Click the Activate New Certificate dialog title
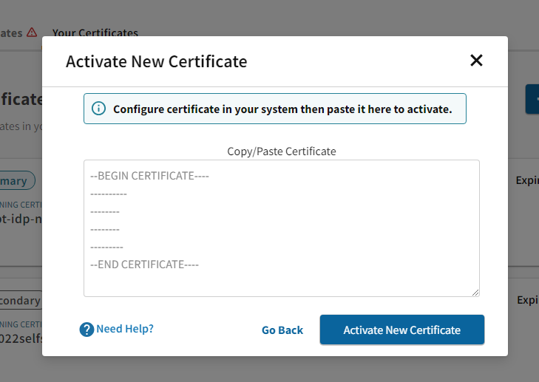The image size is (539, 382). click(156, 61)
